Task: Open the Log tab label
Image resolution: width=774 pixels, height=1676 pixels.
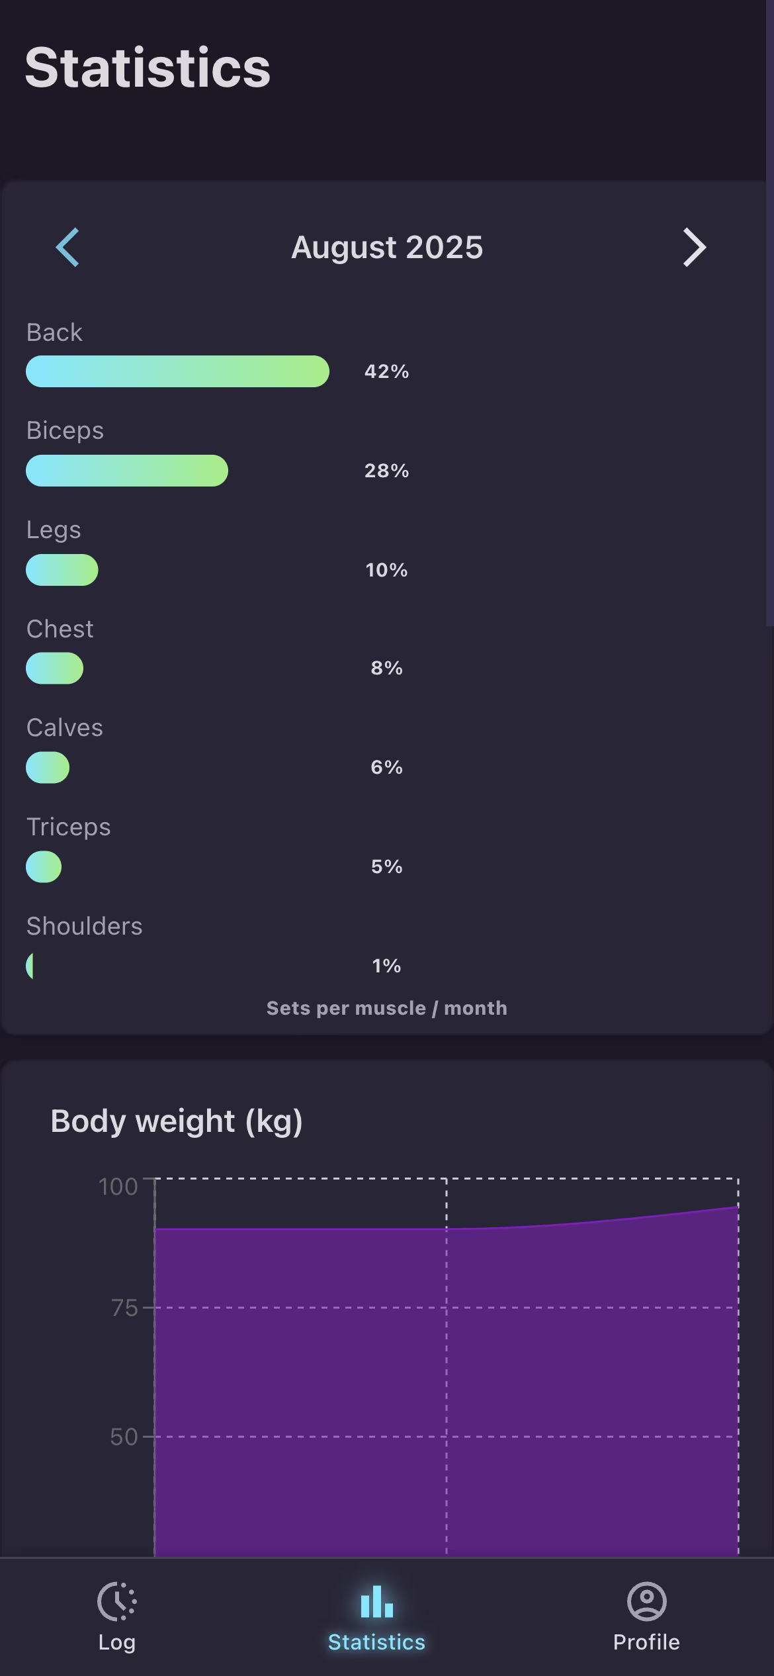Action: [x=117, y=1642]
